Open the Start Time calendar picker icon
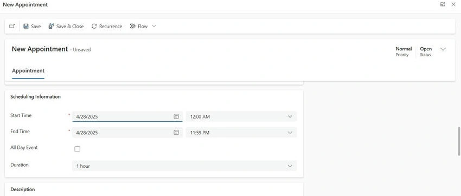The image size is (461, 196). tap(176, 116)
